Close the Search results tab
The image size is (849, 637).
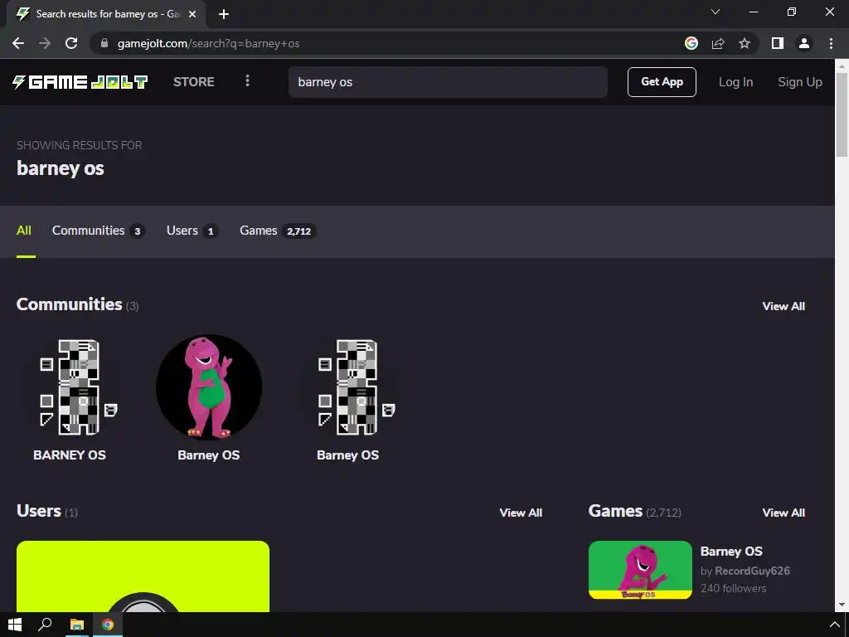(x=192, y=14)
